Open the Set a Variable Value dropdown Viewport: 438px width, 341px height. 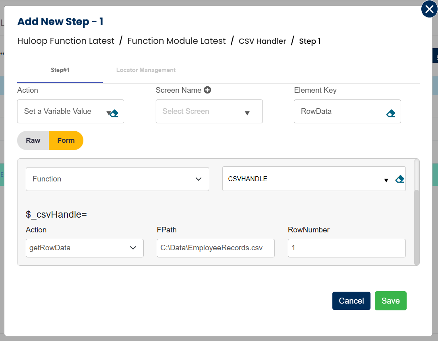[70, 111]
